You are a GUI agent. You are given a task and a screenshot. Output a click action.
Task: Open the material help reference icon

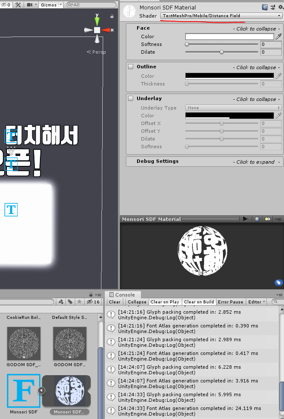point(265,7)
